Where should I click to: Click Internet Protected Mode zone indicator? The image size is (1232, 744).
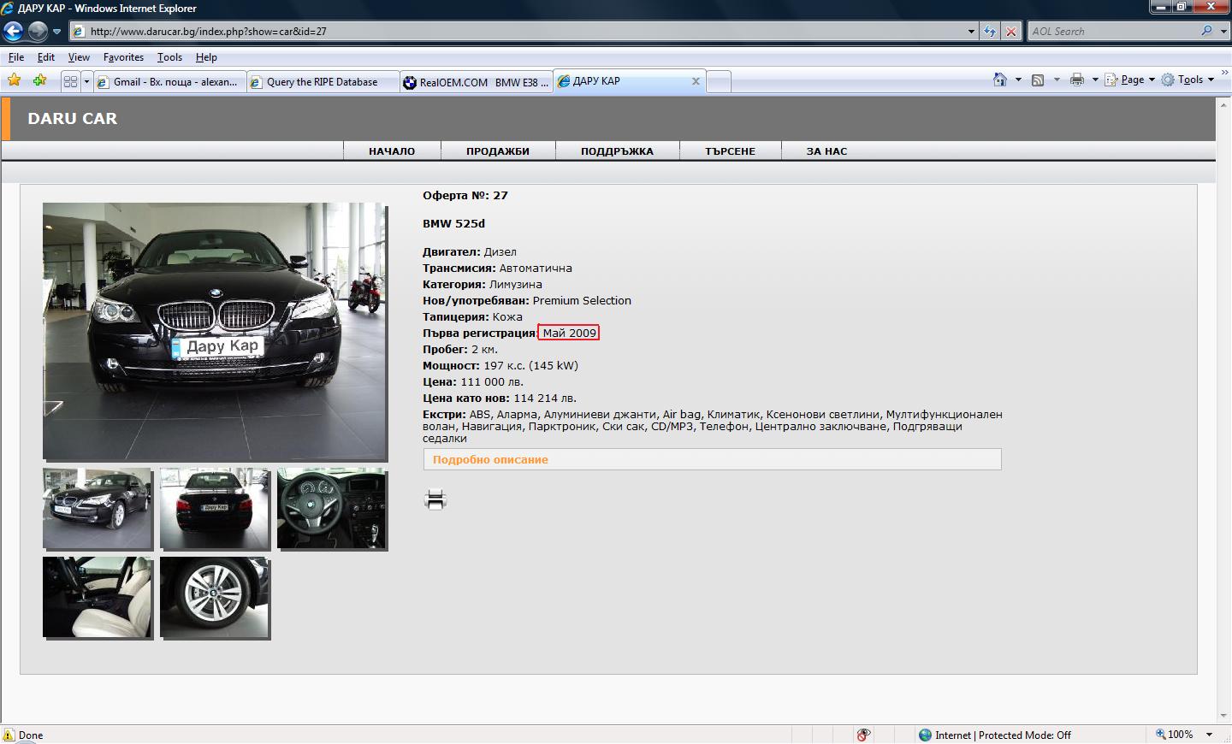tap(994, 735)
